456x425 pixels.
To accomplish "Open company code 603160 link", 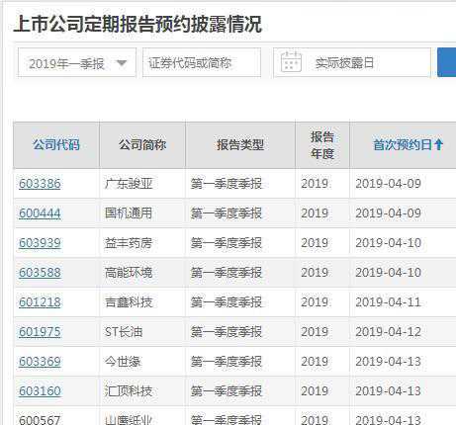I will (x=40, y=391).
